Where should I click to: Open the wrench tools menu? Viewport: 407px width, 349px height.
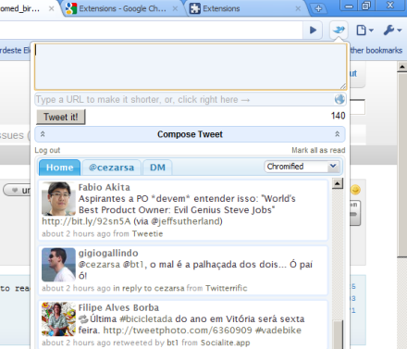392,30
